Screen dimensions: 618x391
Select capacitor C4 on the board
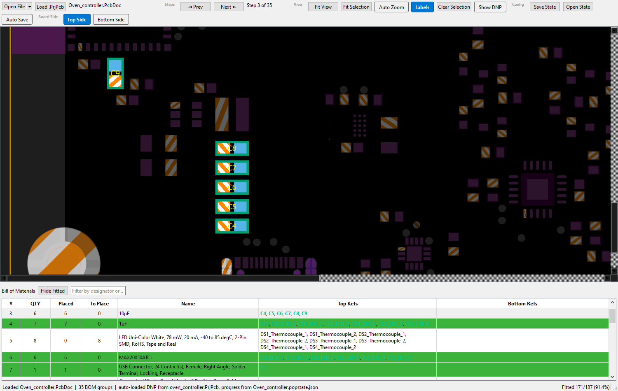click(232, 226)
